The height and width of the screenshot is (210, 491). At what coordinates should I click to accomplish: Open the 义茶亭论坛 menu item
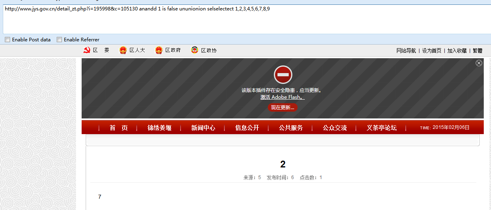382,128
